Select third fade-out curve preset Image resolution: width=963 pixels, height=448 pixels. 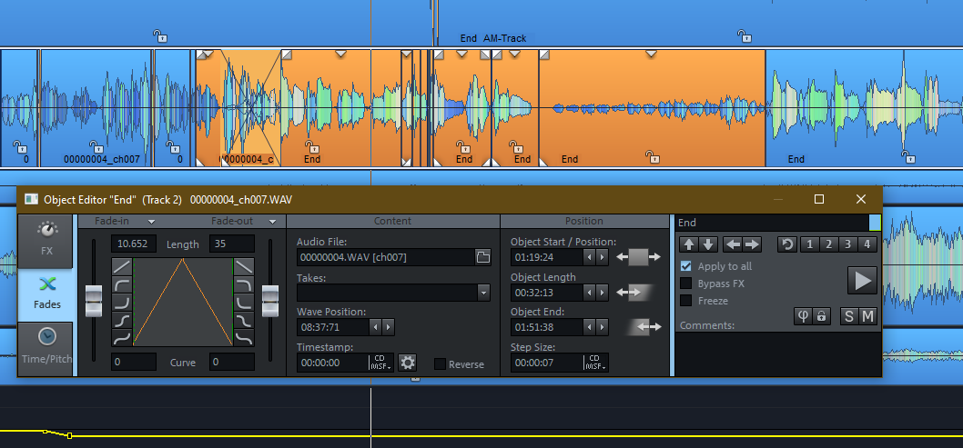pyautogui.click(x=245, y=302)
